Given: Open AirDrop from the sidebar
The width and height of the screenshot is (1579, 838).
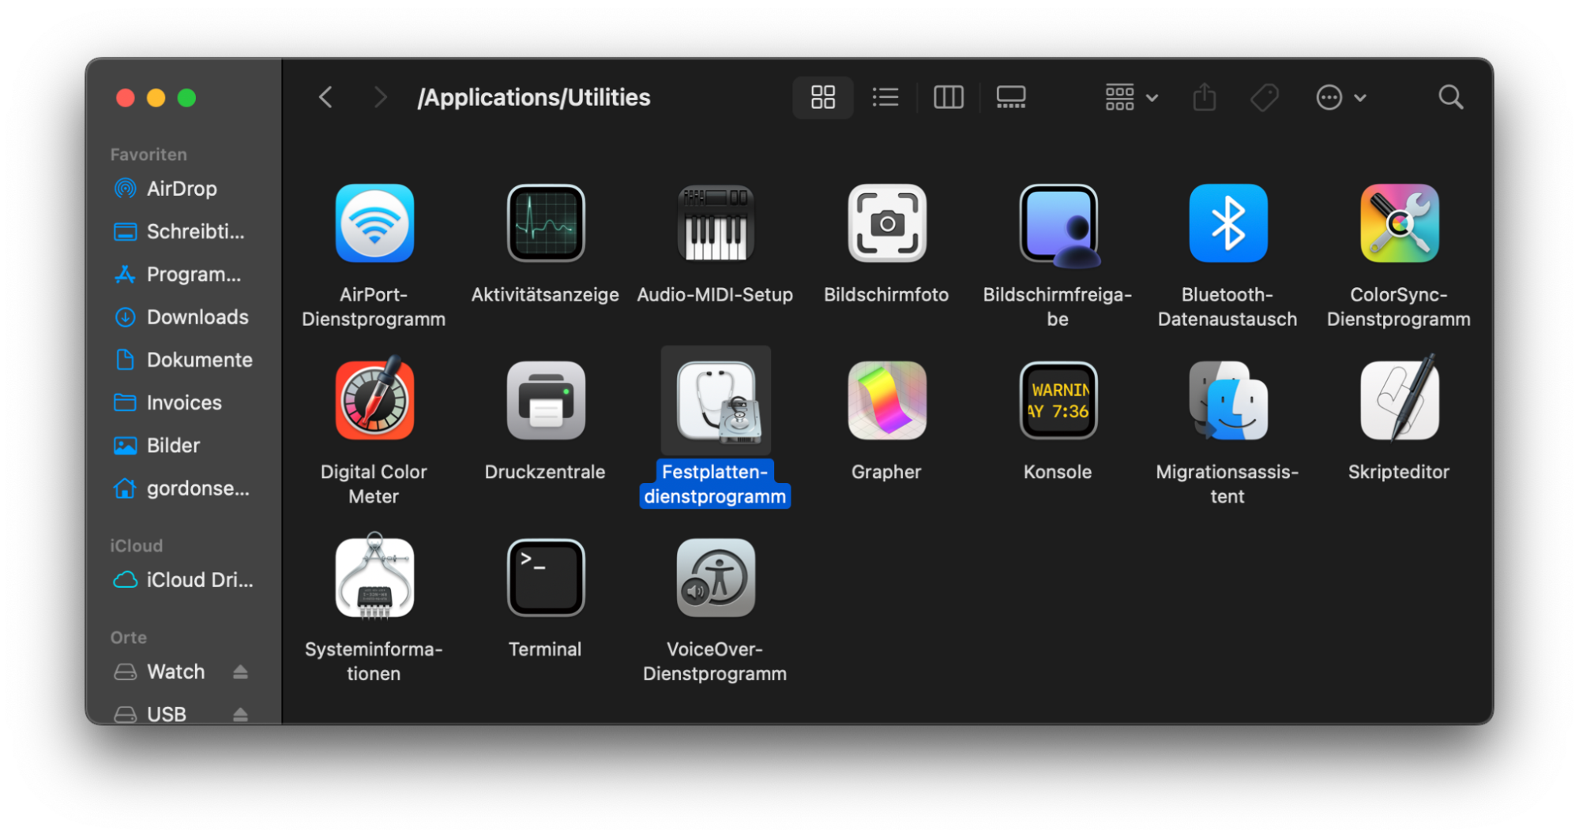Looking at the screenshot, I should (182, 188).
